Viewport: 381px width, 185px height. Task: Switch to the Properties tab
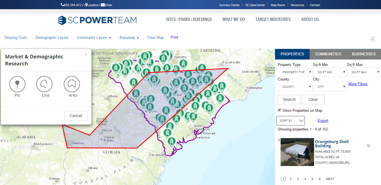pos(292,54)
